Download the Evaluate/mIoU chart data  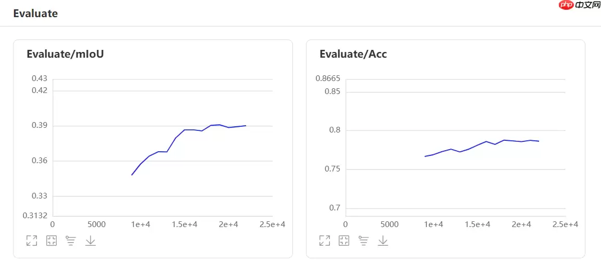coord(91,240)
